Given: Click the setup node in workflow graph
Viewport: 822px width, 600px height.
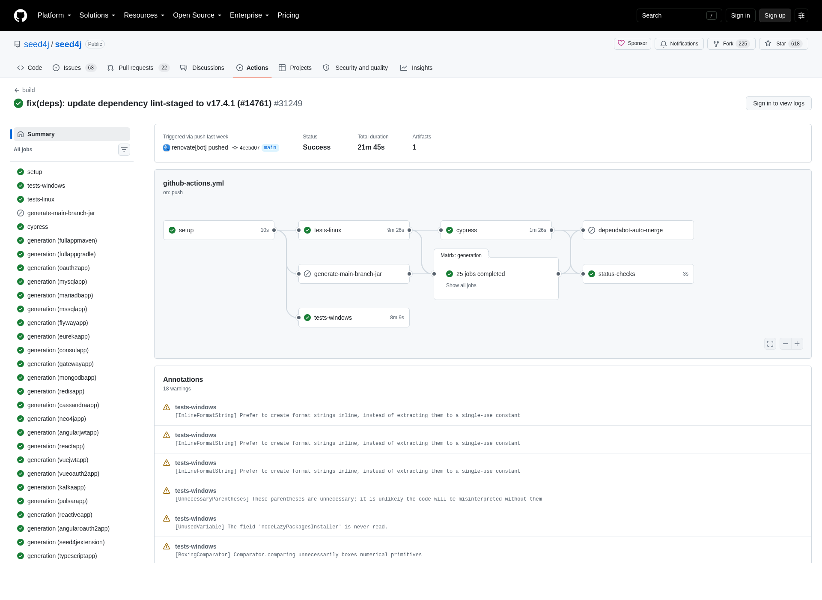Looking at the screenshot, I should coord(219,230).
